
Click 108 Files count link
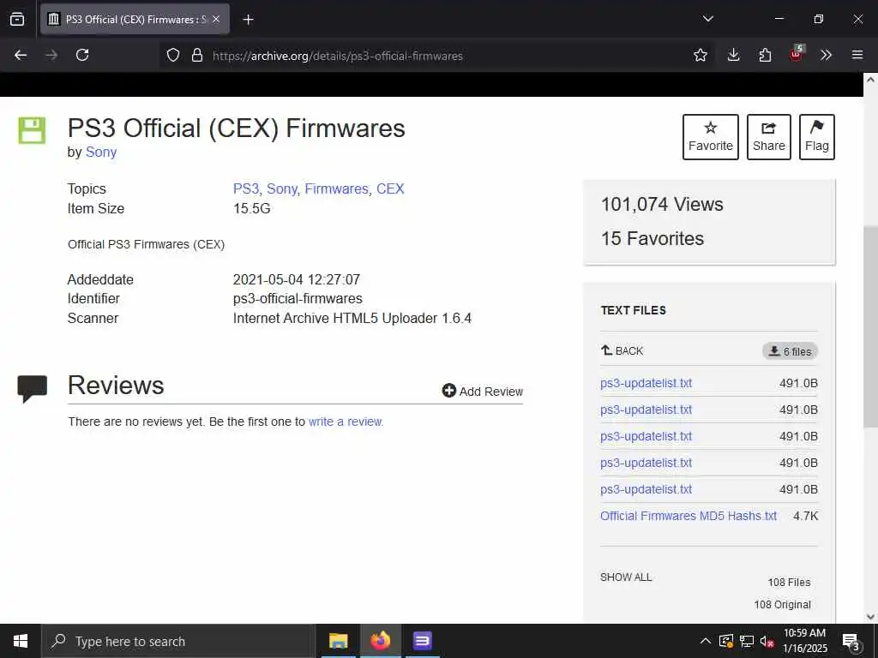789,583
